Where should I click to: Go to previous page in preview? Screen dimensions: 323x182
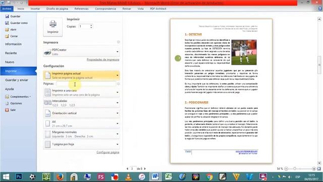click(127, 168)
